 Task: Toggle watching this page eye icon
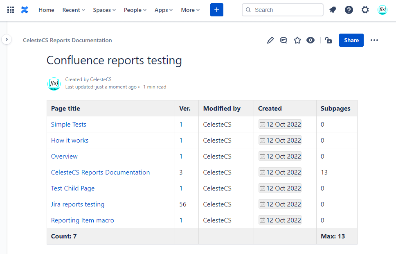coord(310,40)
